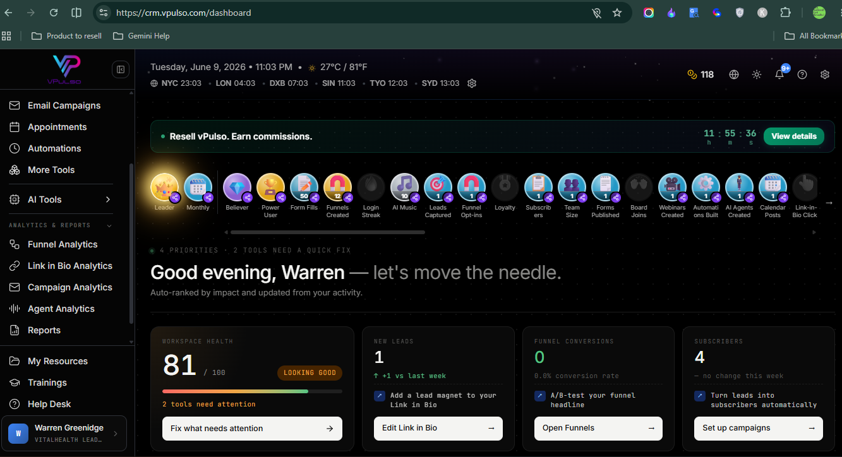Open the dashboard settings gear

click(x=825, y=74)
